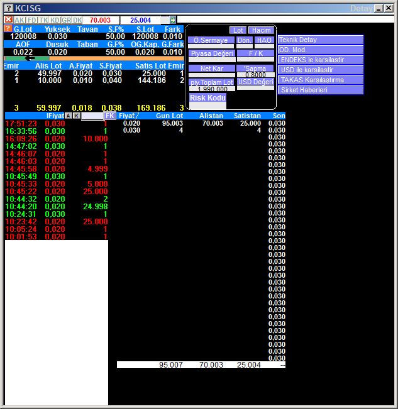Open OD. Mod. option
Image resolution: width=398 pixels, height=409 pixels.
point(321,50)
